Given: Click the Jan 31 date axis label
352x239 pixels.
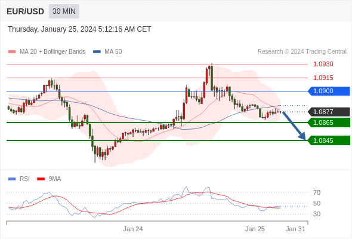Looking at the screenshot, I should pyautogui.click(x=295, y=229).
